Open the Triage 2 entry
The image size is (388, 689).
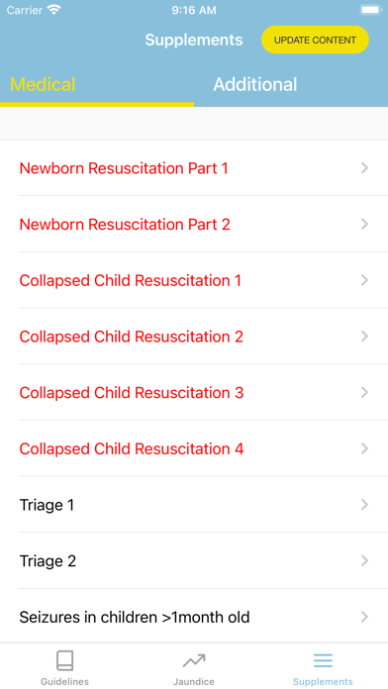[x=194, y=561]
